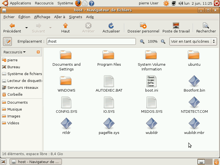
Task: Select Système de fichiers in the sidebar
Action: pos(22,74)
